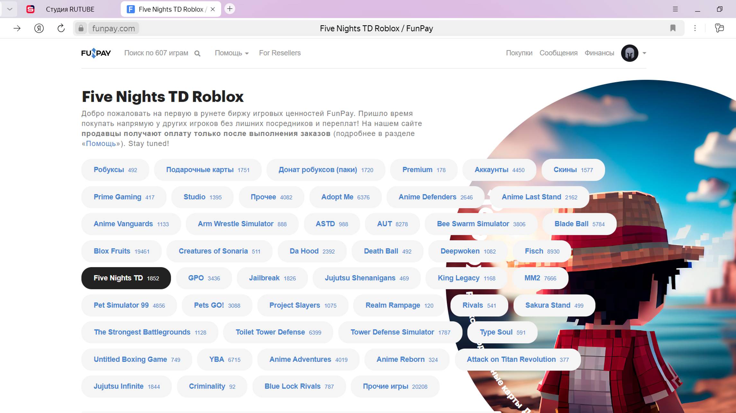Click the site padlock security icon
This screenshot has height=413, width=736.
(x=81, y=28)
